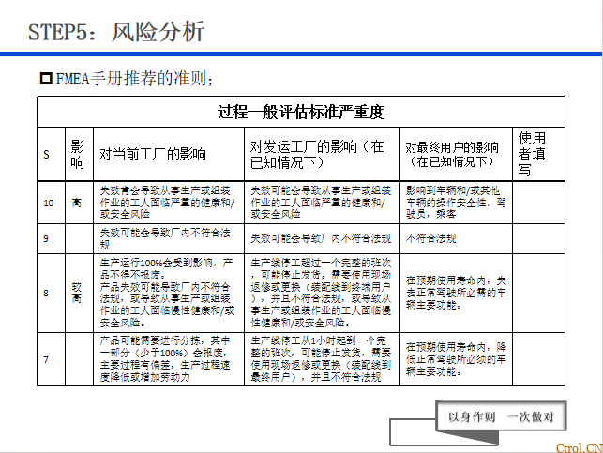Click the empty user-fill cell in row 10

[x=538, y=203]
